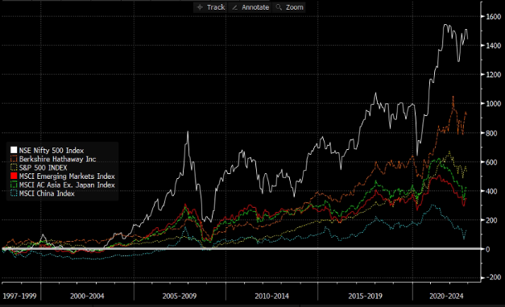Viewport: 505px width, 307px height.
Task: Click the 1400 y-axis value
Action: (x=494, y=45)
